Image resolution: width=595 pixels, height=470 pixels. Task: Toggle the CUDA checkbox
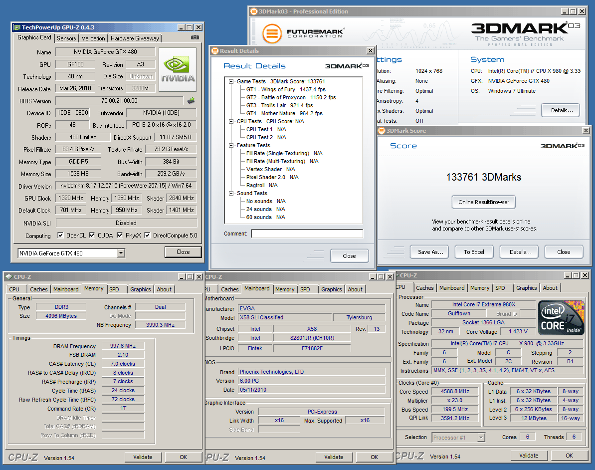click(x=92, y=235)
